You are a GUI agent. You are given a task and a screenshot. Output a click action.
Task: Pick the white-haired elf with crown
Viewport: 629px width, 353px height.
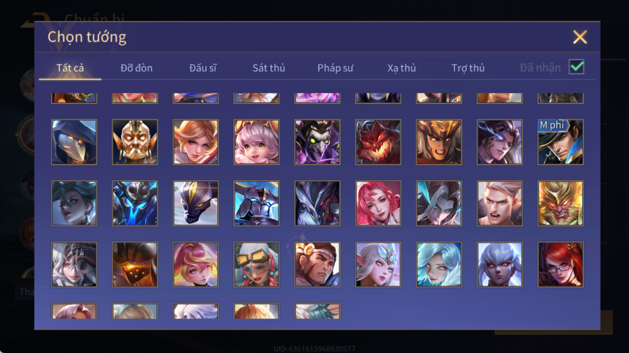pos(378,265)
